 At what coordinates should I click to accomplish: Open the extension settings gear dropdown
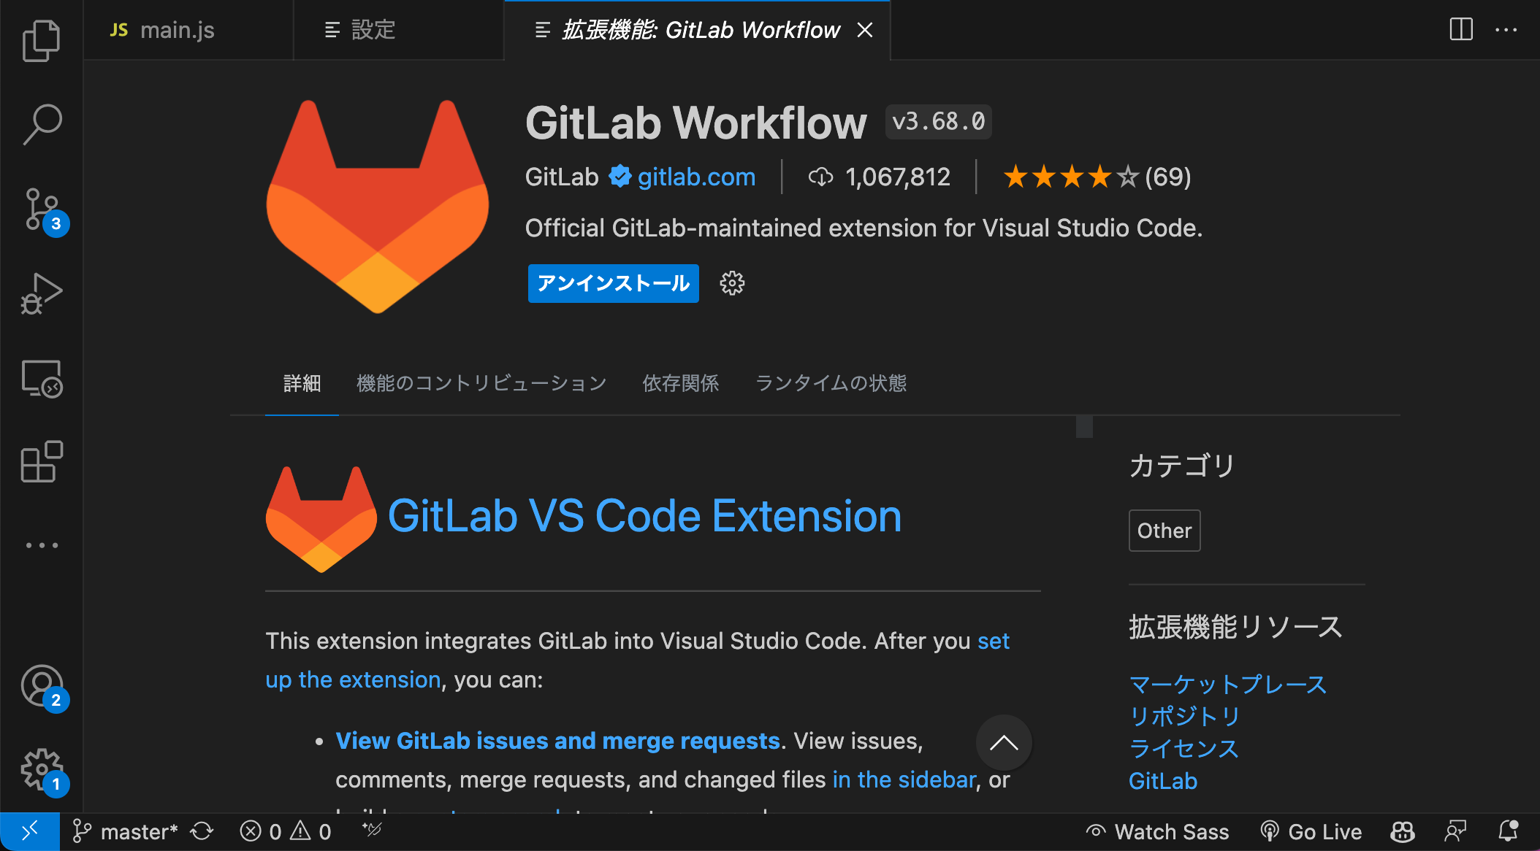732,283
